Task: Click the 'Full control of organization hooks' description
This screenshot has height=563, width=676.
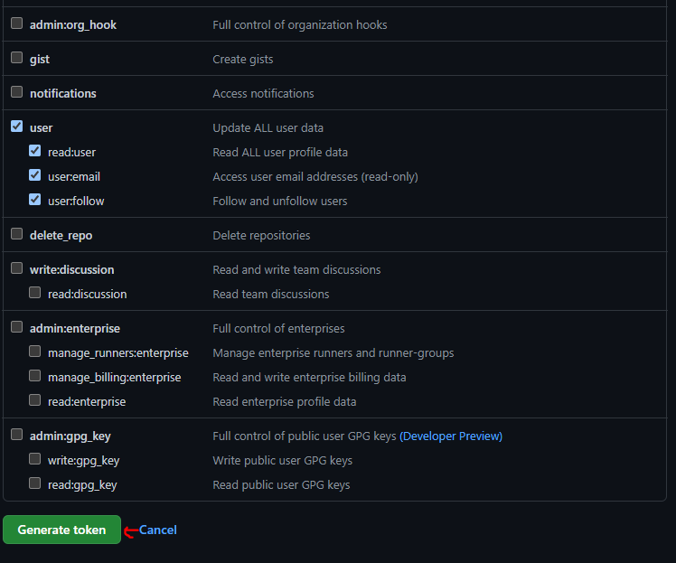Action: [300, 25]
